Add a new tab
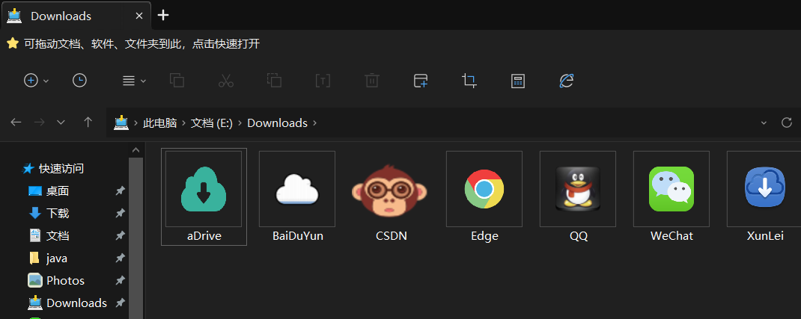 pyautogui.click(x=163, y=15)
